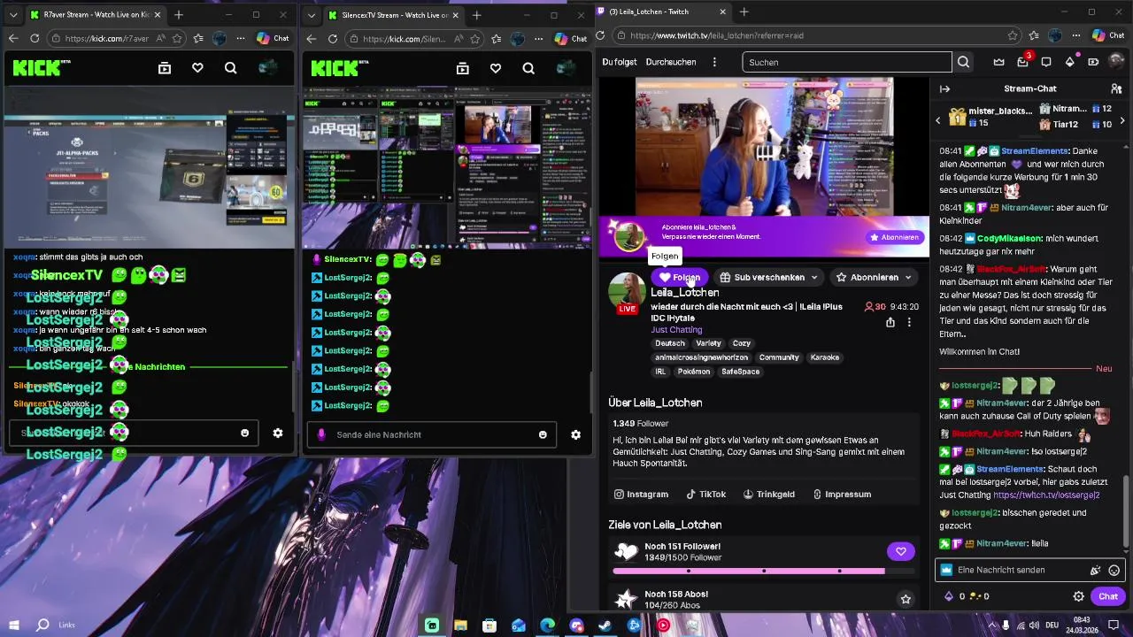This screenshot has width=1133, height=637.
Task: Open emote picker smiley in Twitch chat
Action: point(1114,571)
